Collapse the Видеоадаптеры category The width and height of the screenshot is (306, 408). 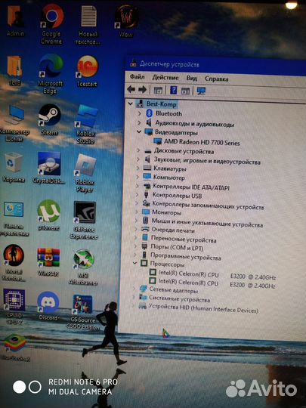point(139,131)
